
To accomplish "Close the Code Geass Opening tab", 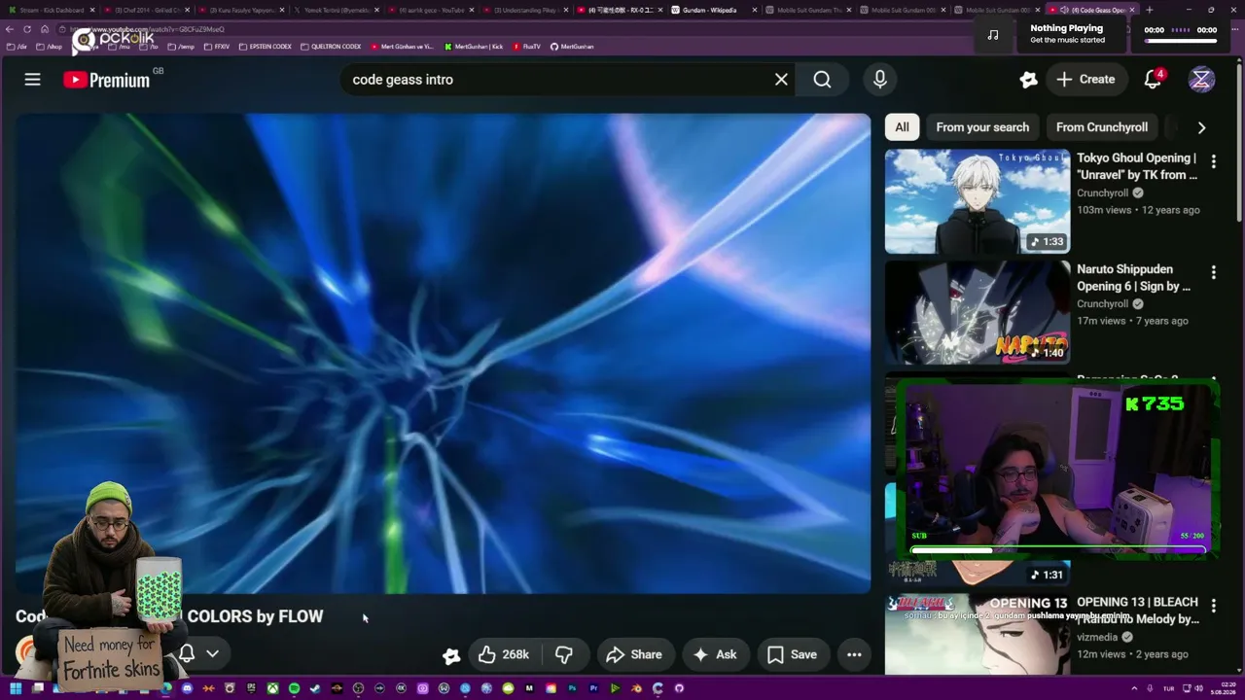I will point(1131,10).
